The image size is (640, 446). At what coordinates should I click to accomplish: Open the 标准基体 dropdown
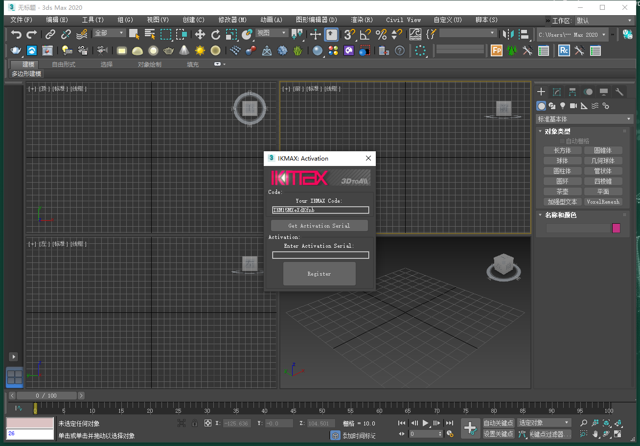click(x=585, y=119)
